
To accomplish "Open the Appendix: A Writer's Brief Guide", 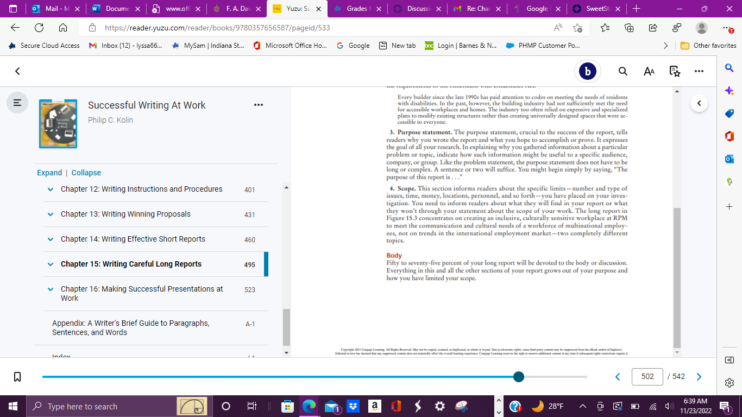I will coord(130,327).
